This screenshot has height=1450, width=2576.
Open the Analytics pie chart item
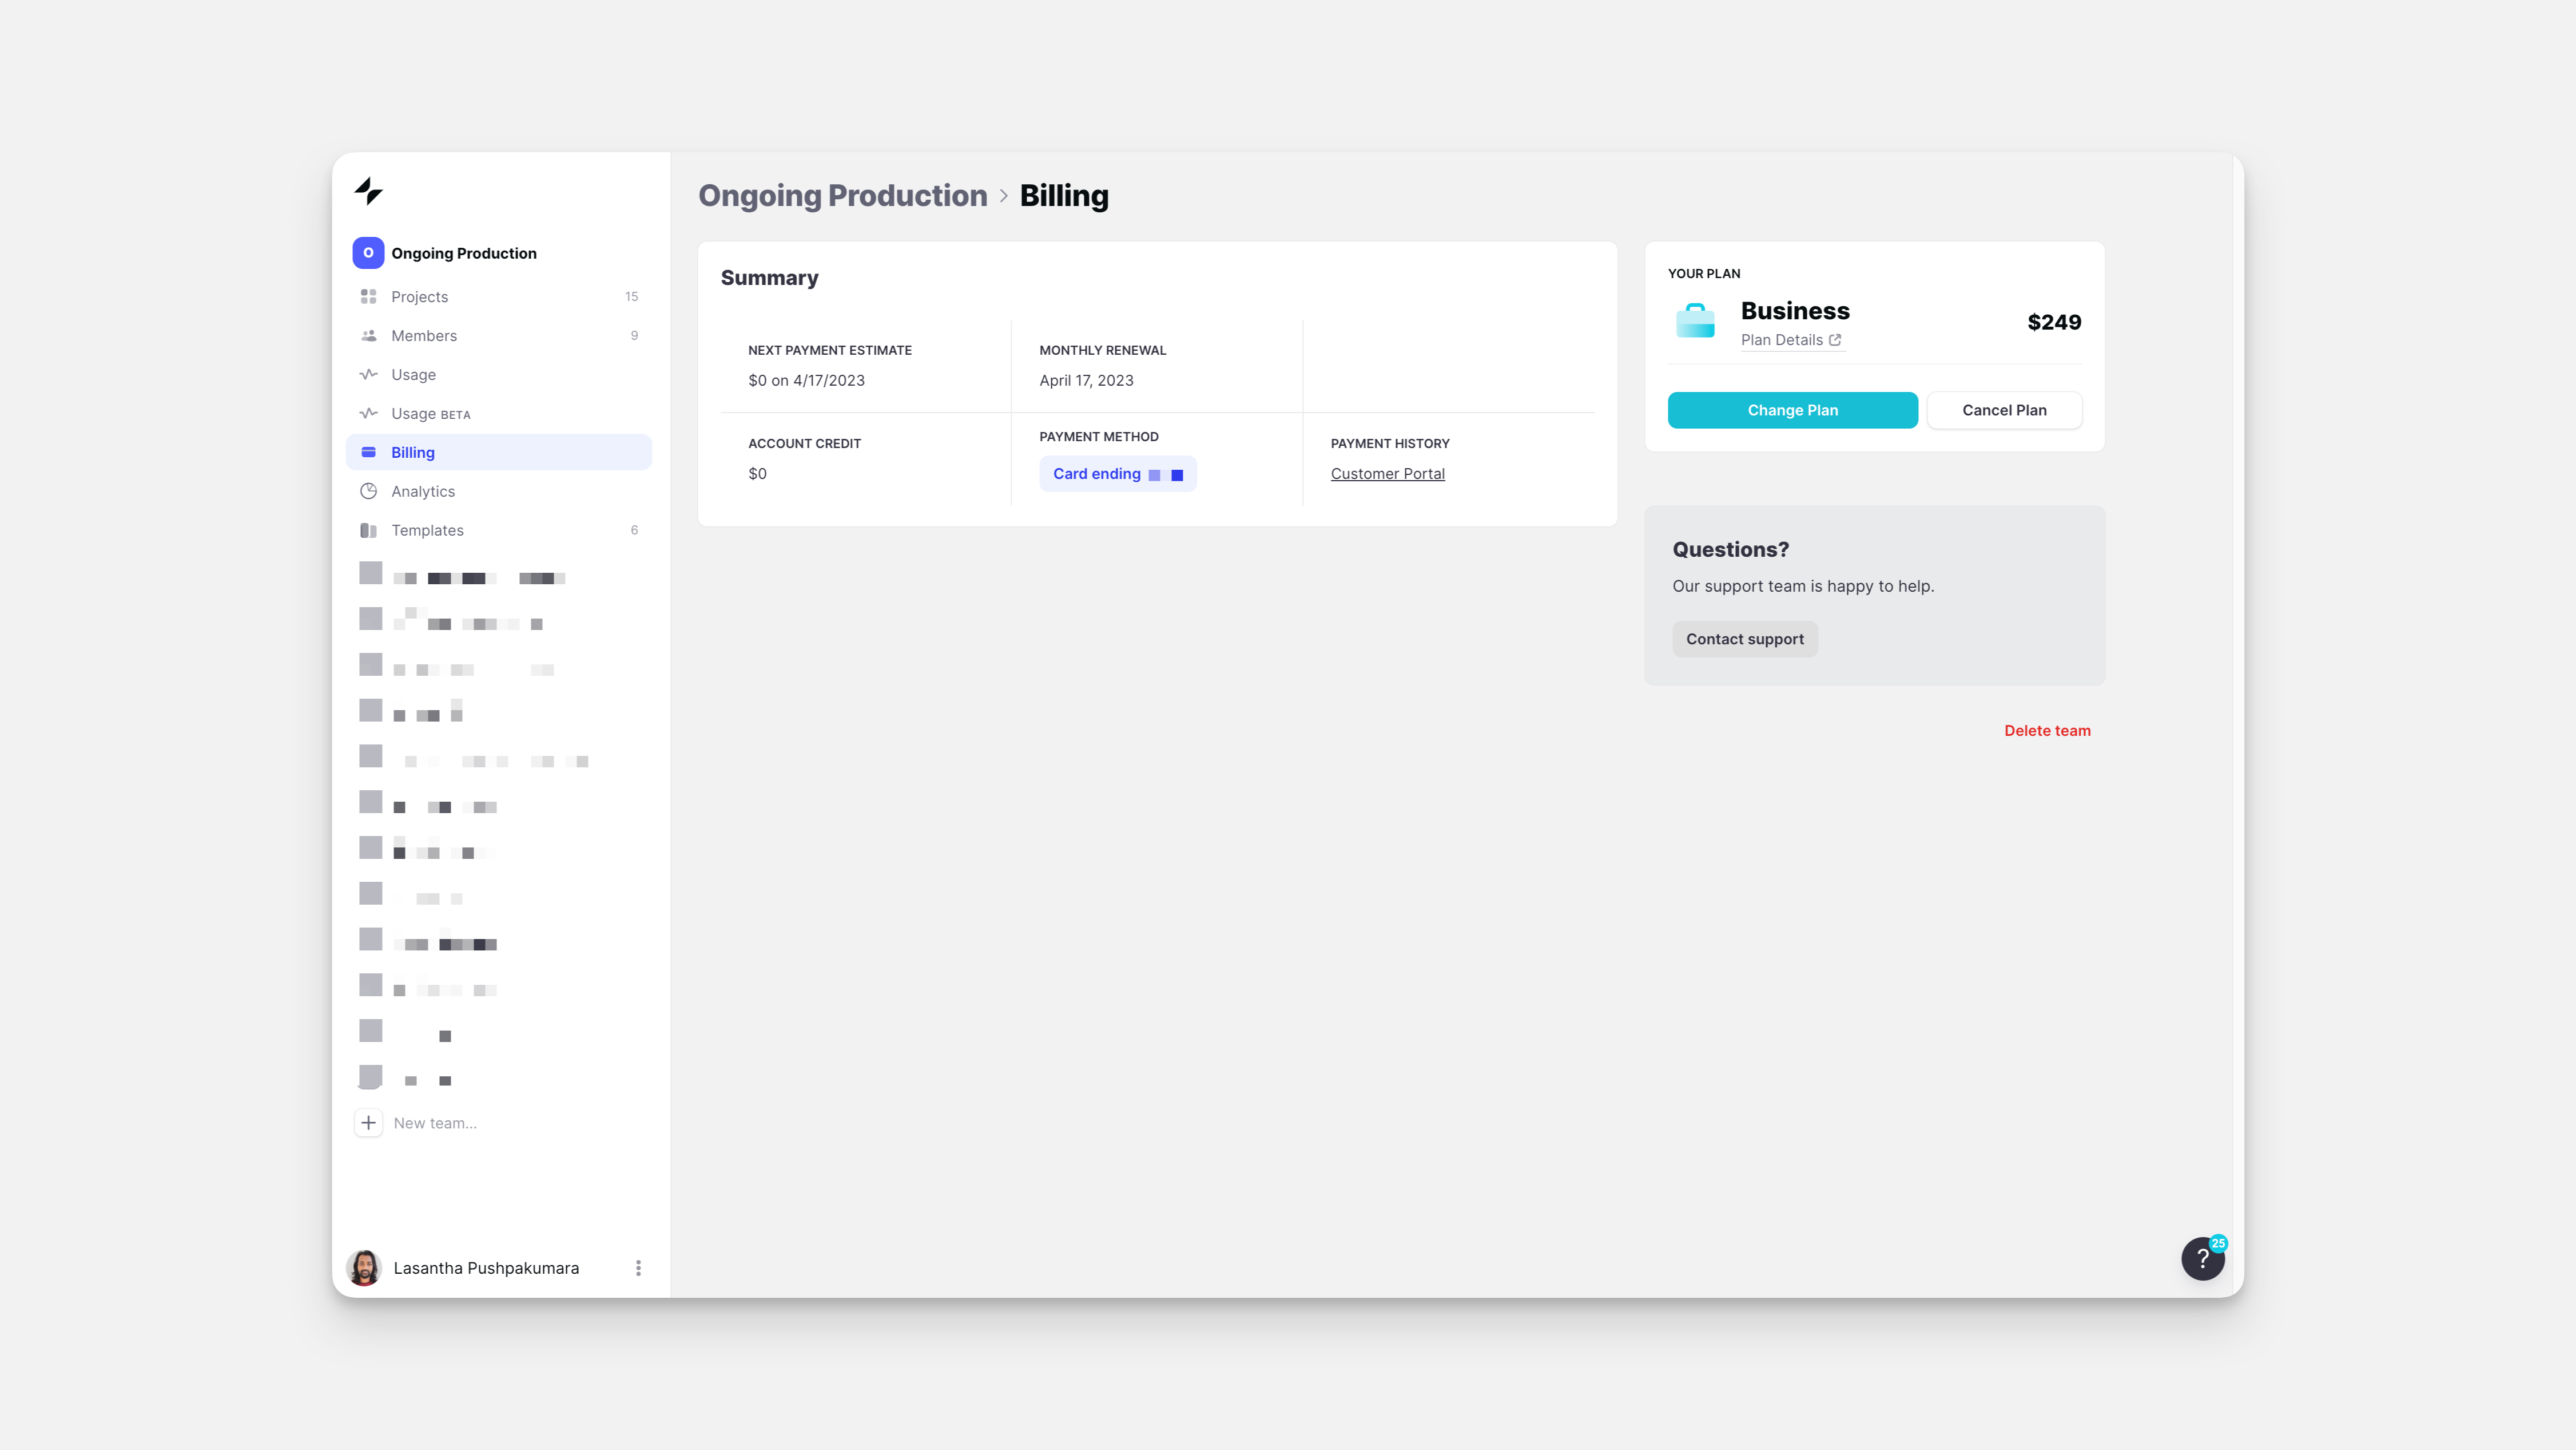422,492
